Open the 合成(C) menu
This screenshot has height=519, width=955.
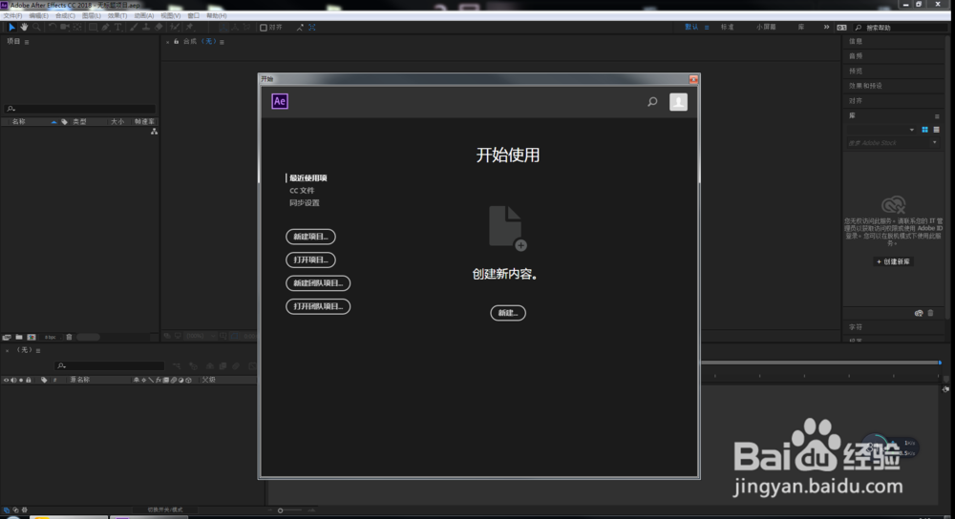(65, 16)
